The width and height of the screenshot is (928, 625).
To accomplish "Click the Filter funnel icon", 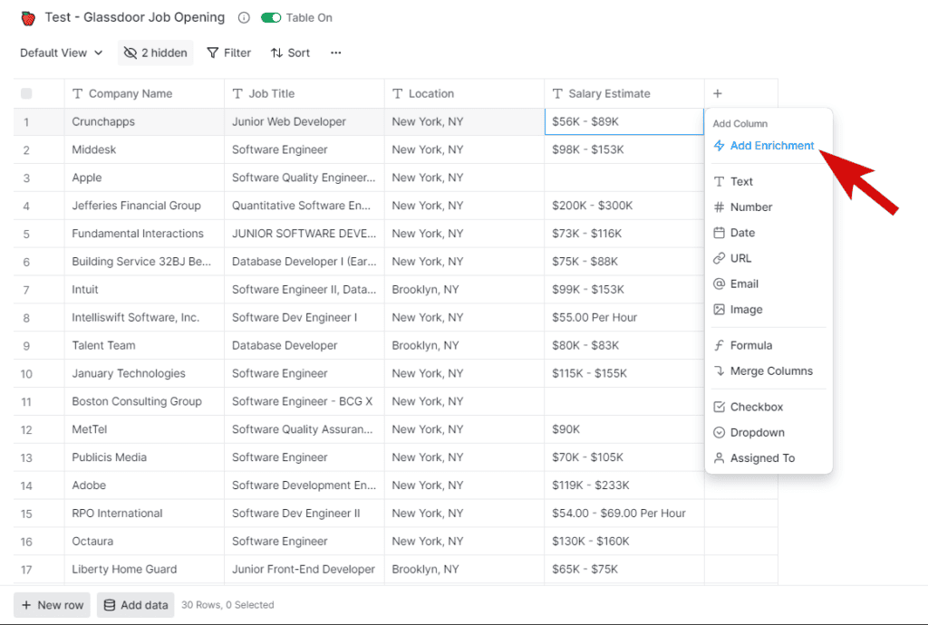I will click(x=214, y=53).
